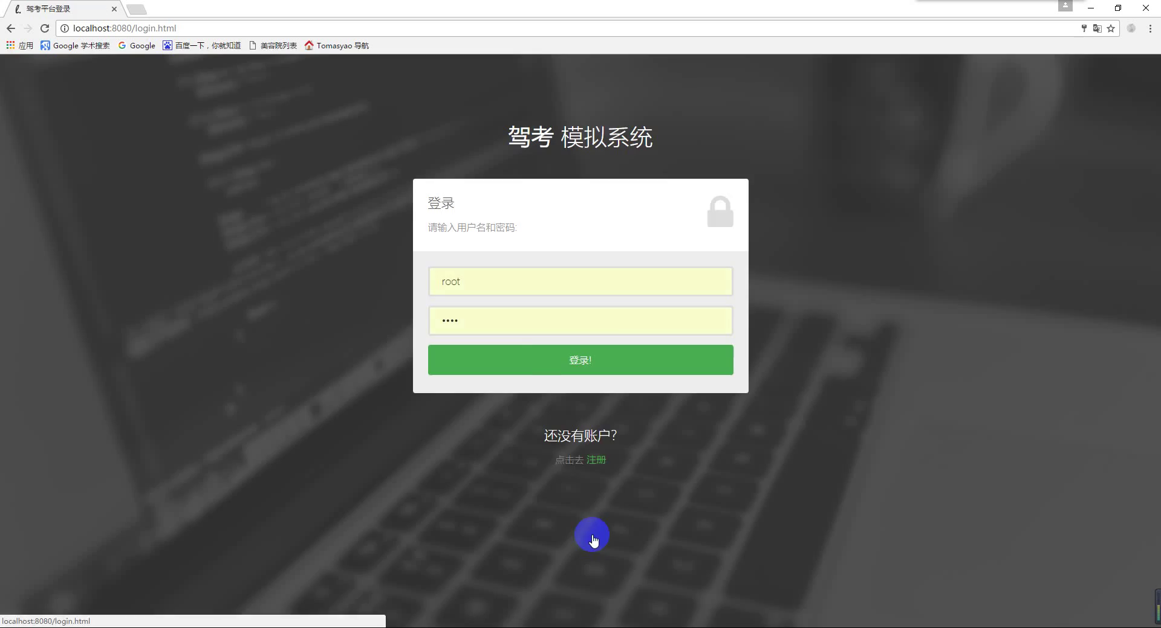Image resolution: width=1161 pixels, height=628 pixels.
Task: Click the Chrome user profile icon
Action: point(1065,6)
